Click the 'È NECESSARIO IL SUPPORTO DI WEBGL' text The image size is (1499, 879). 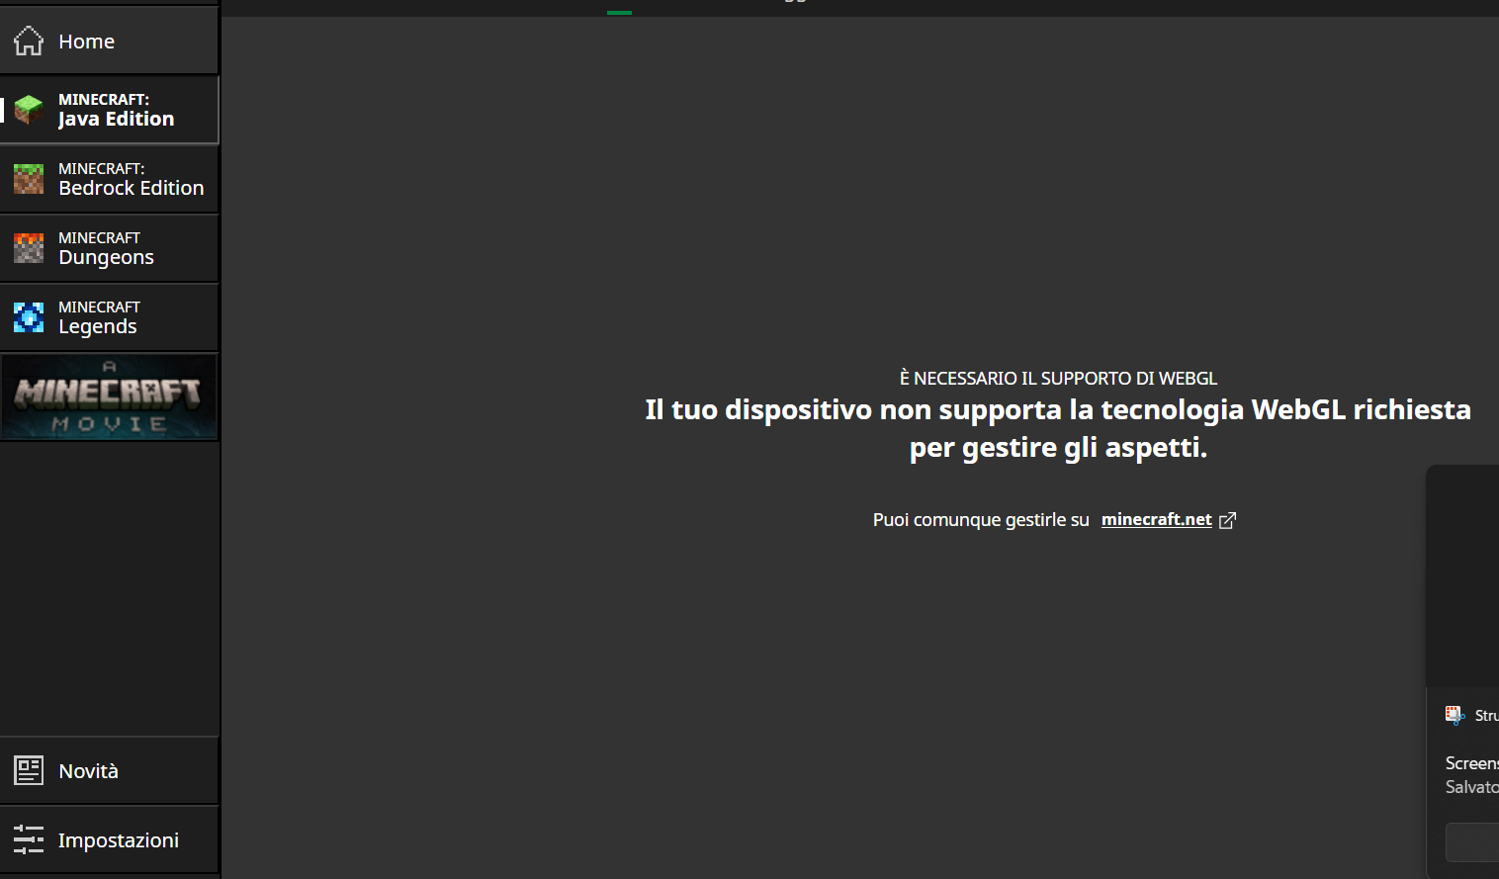tap(1058, 378)
